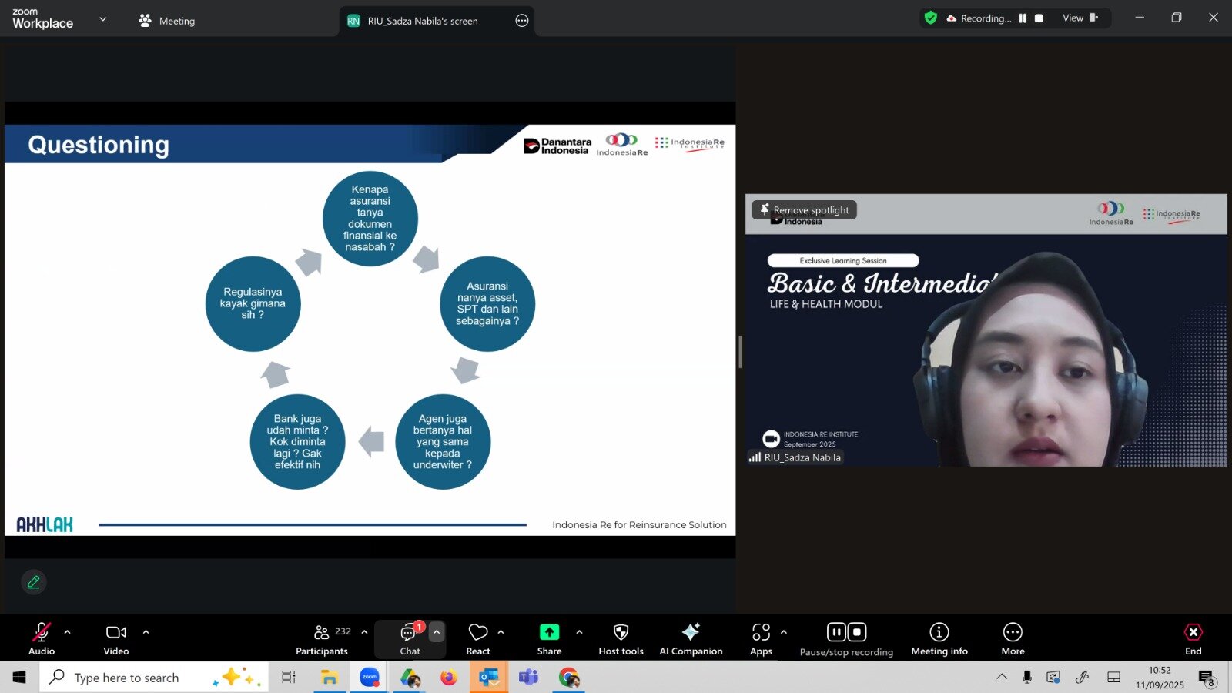Click Remove spotlight button
Screen dimensions: 1232x693
point(804,210)
